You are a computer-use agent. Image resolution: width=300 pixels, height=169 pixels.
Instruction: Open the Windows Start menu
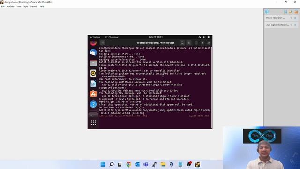(103, 164)
